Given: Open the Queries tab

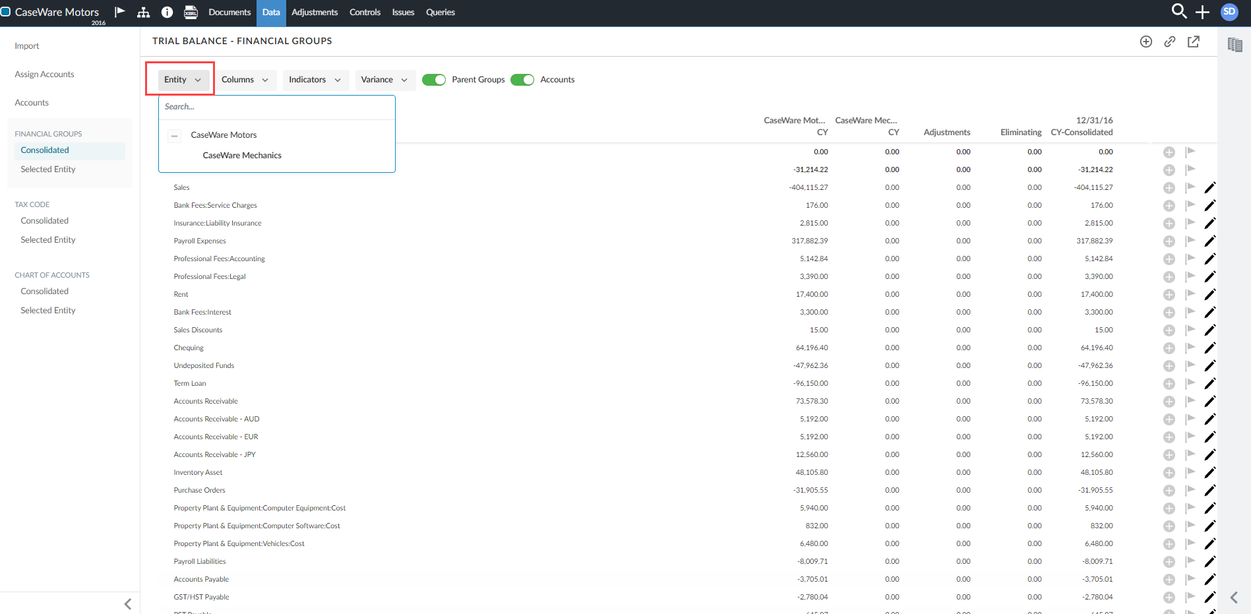Looking at the screenshot, I should click(441, 12).
